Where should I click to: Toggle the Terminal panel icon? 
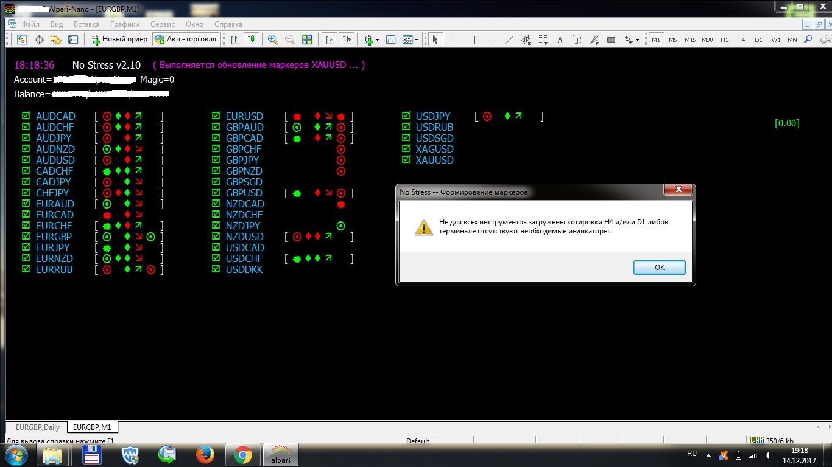pos(73,40)
